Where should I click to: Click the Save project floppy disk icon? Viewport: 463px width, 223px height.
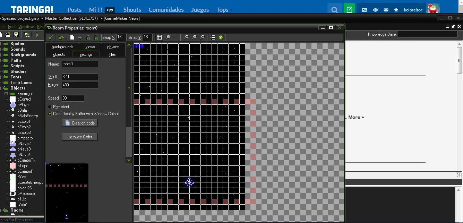16,35
